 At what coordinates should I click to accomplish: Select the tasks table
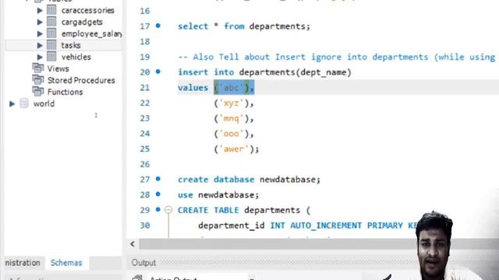[x=71, y=45]
